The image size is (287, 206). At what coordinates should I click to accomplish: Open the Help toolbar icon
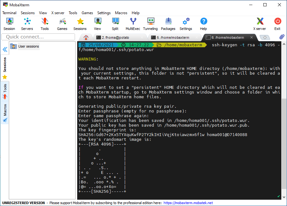(204, 24)
